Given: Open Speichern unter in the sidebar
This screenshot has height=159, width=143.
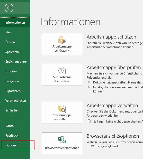Looking at the screenshot, I should [x=15, y=62].
